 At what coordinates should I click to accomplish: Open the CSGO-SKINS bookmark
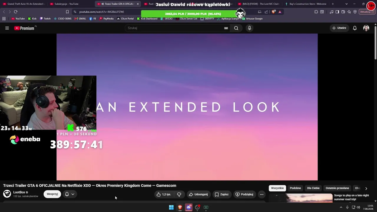pos(62,19)
